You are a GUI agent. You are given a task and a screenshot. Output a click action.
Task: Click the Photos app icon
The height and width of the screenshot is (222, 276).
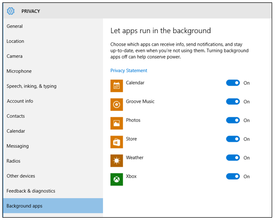coord(116,123)
